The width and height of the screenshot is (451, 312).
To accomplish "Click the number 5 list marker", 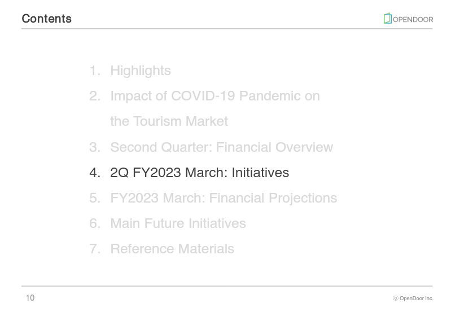I will 95,198.
